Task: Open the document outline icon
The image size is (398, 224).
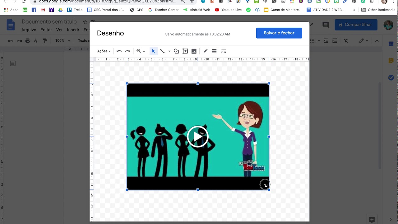Action: pyautogui.click(x=13, y=63)
